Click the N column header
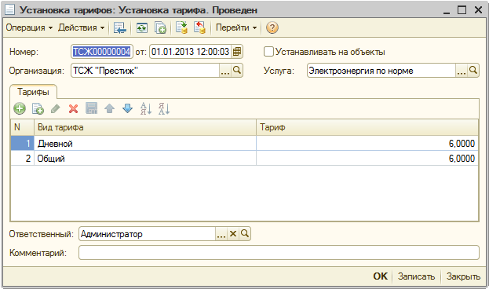 (x=23, y=127)
